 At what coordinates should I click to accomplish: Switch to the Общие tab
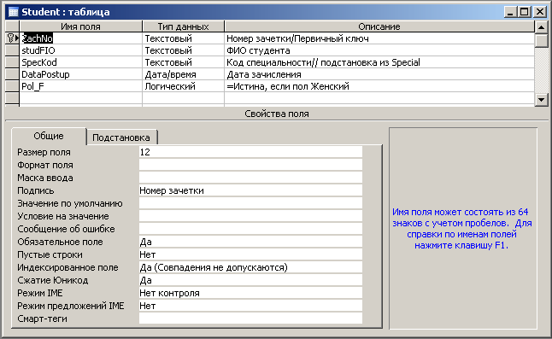point(49,136)
